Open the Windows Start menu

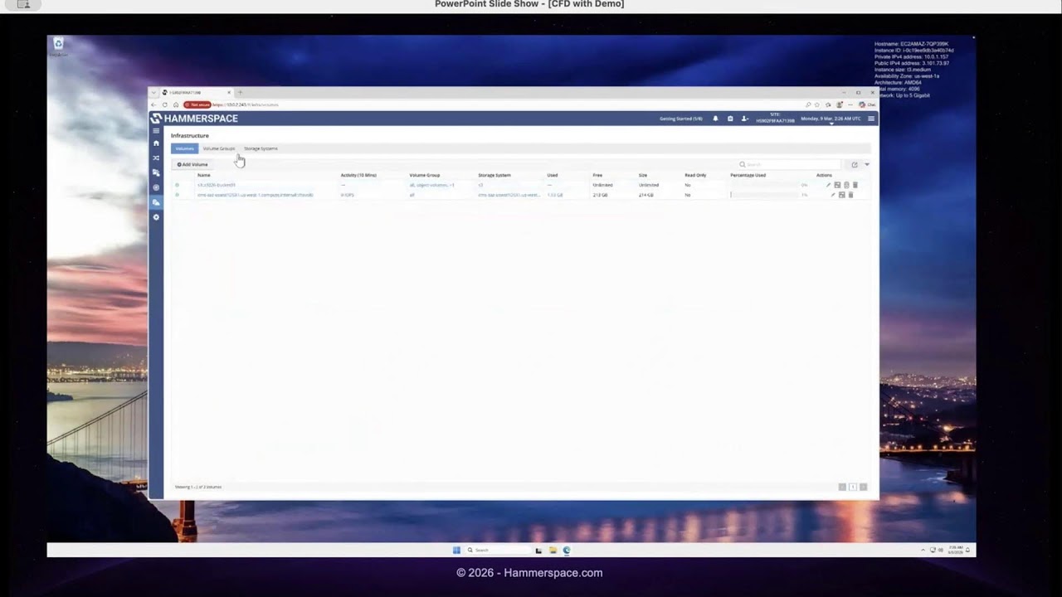(456, 550)
